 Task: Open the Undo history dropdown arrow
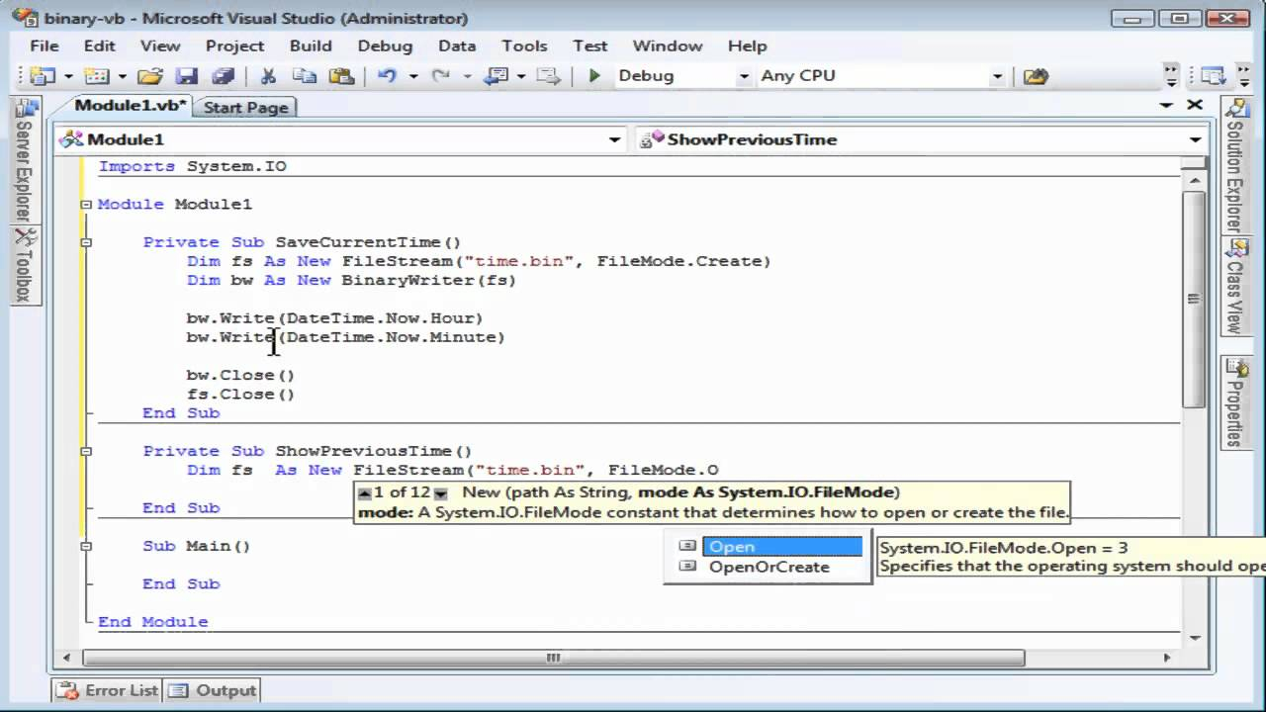point(413,76)
